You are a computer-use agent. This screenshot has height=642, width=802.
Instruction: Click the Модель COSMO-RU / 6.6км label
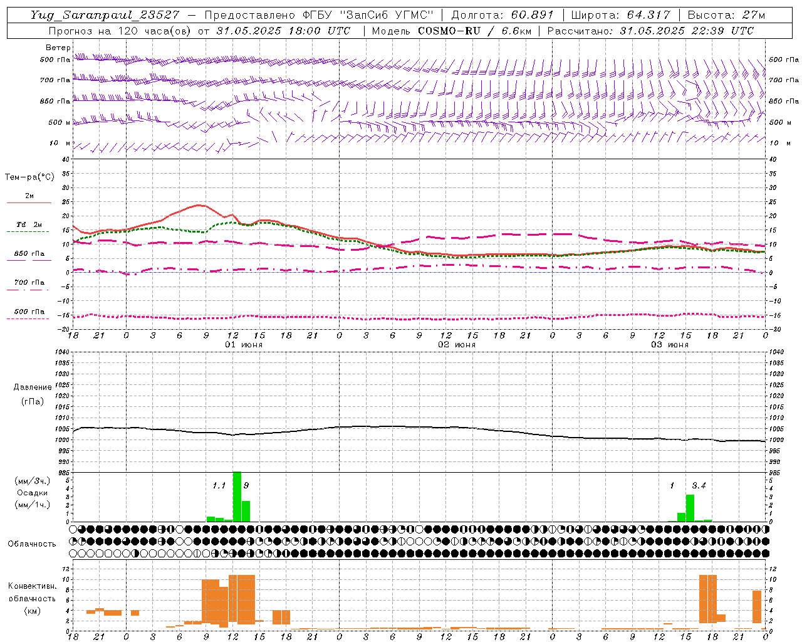pos(451,31)
